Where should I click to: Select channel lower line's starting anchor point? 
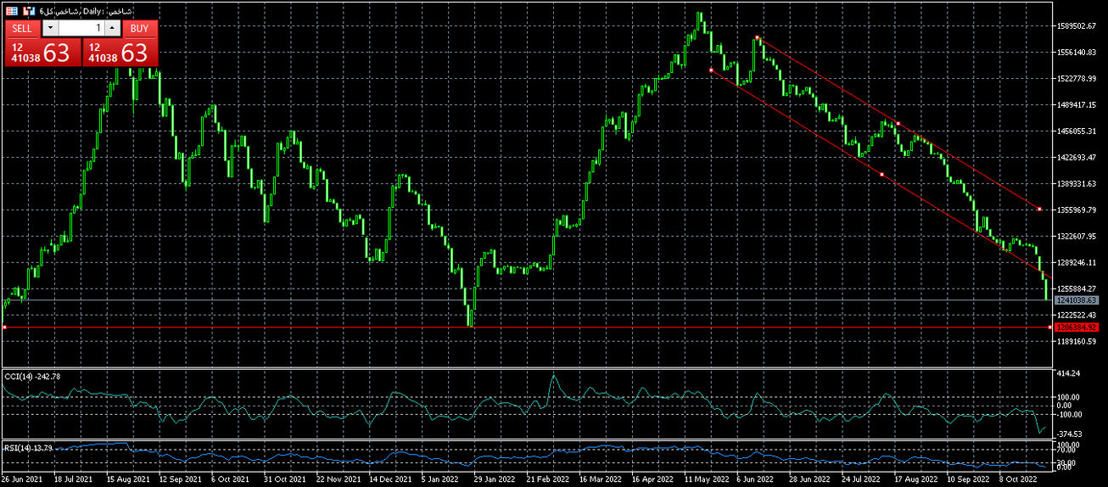click(x=710, y=70)
